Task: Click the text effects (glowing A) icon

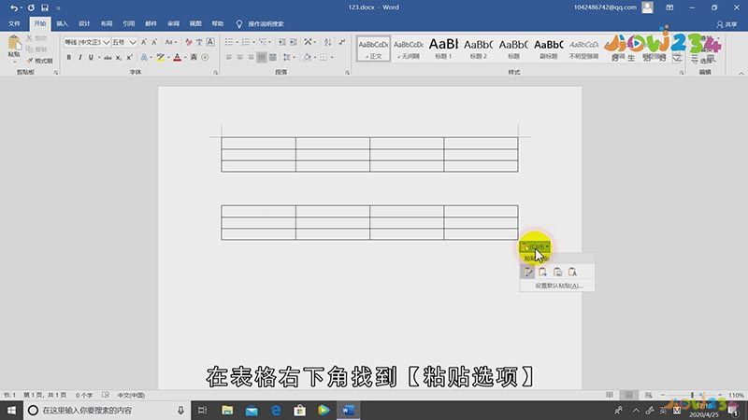Action: point(144,58)
